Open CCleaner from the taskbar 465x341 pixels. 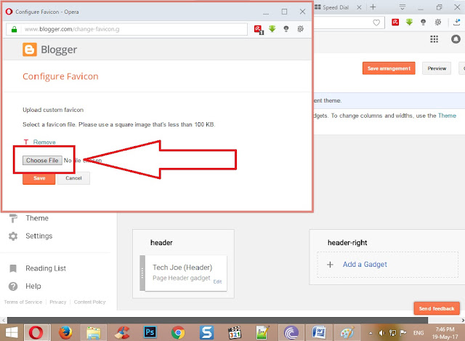click(122, 332)
